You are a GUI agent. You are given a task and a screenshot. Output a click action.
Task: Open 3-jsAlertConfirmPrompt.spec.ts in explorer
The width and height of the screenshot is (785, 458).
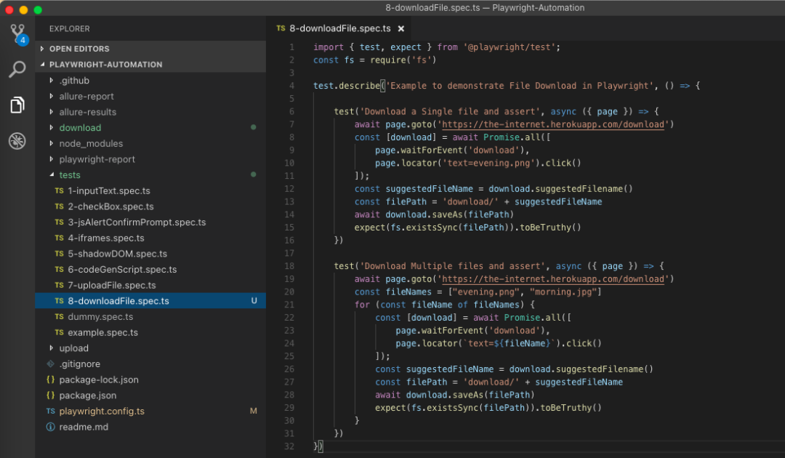click(x=136, y=222)
